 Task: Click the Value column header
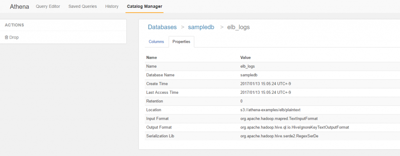pyautogui.click(x=245, y=58)
